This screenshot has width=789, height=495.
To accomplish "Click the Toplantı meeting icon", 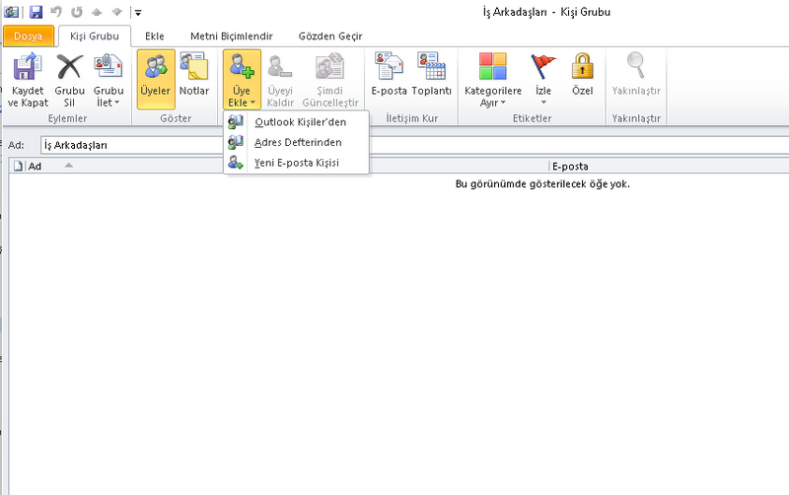I will 431,68.
